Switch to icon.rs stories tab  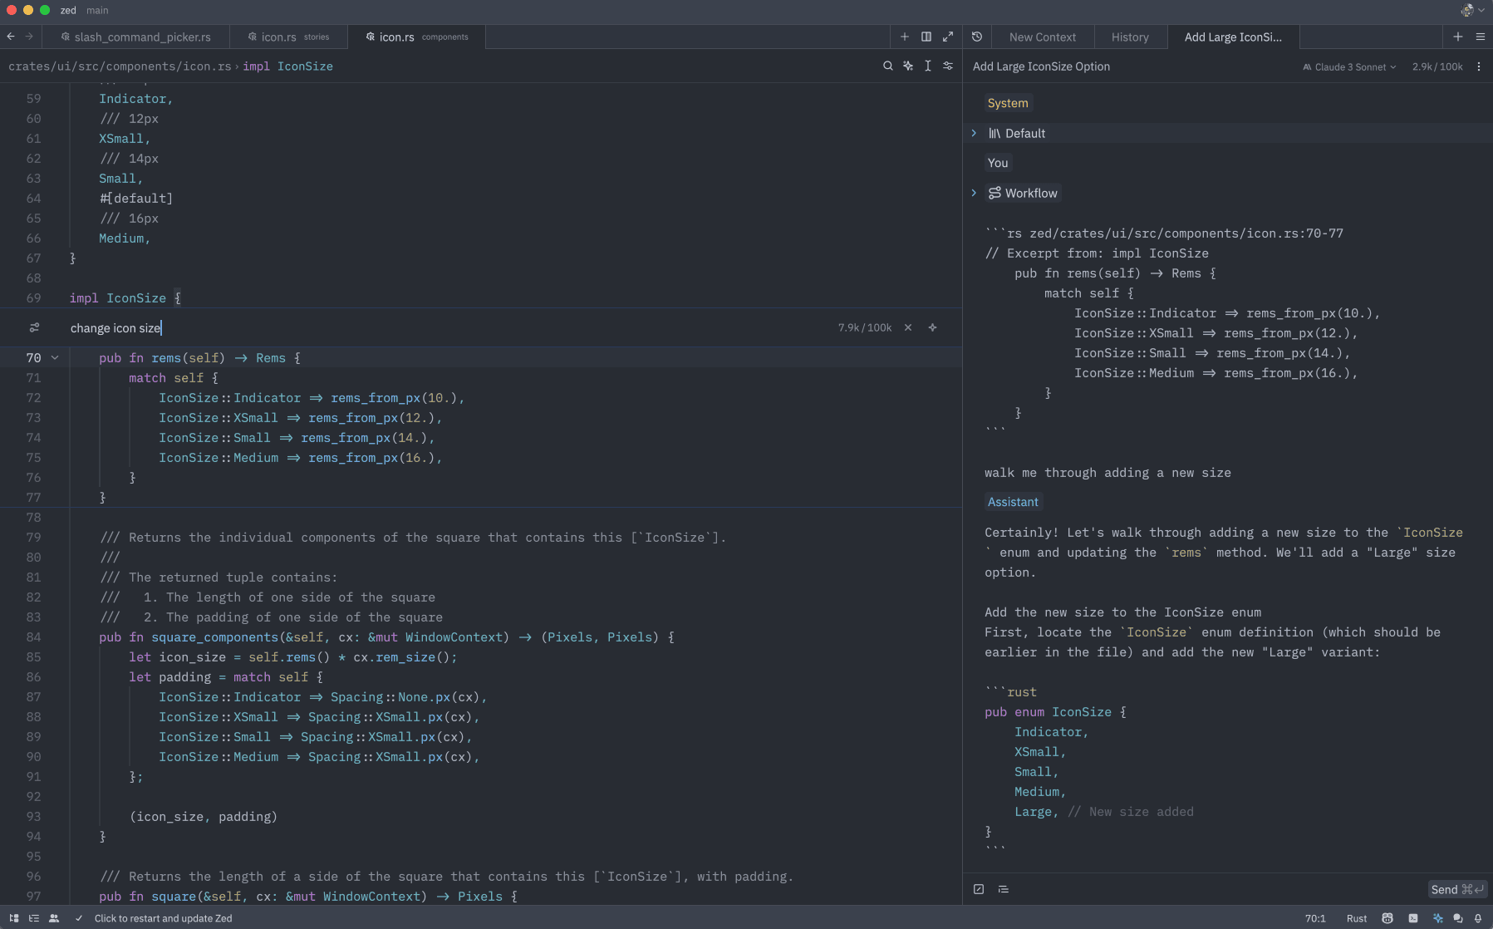288,37
